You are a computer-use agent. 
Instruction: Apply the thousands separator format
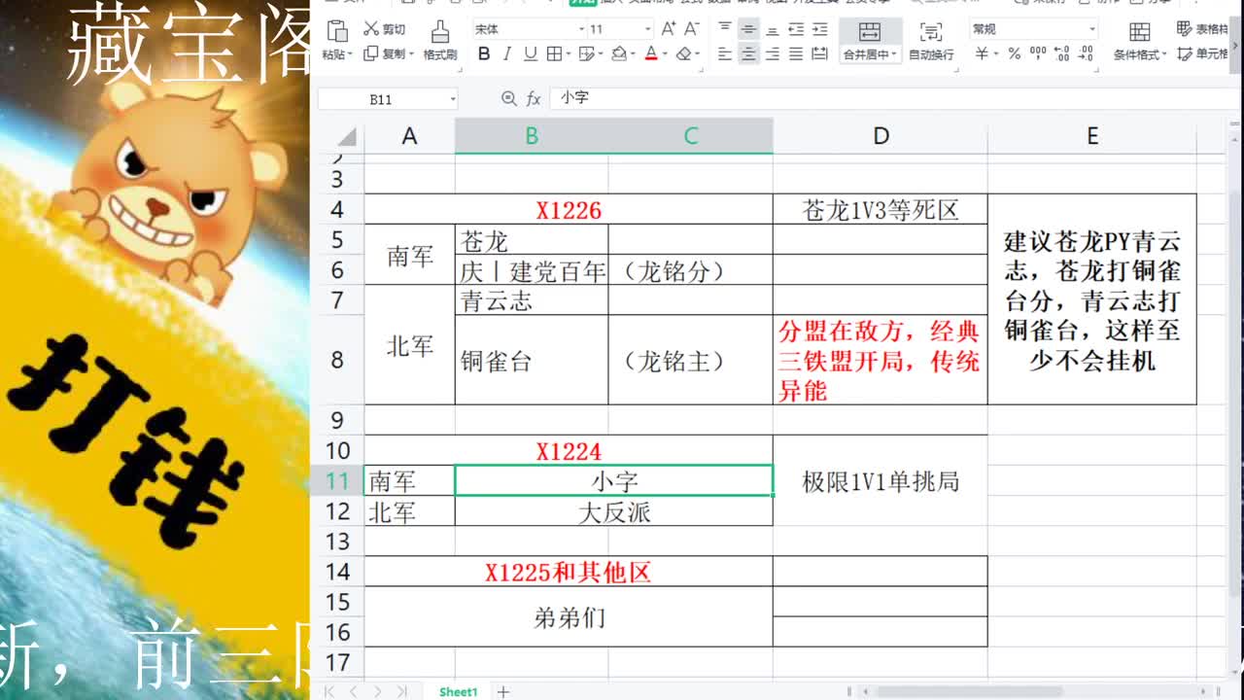[1038, 54]
